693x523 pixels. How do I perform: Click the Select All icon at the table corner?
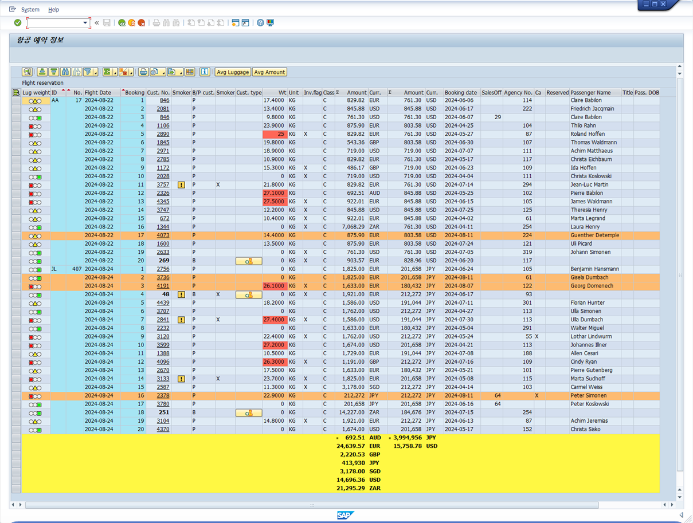tap(16, 92)
